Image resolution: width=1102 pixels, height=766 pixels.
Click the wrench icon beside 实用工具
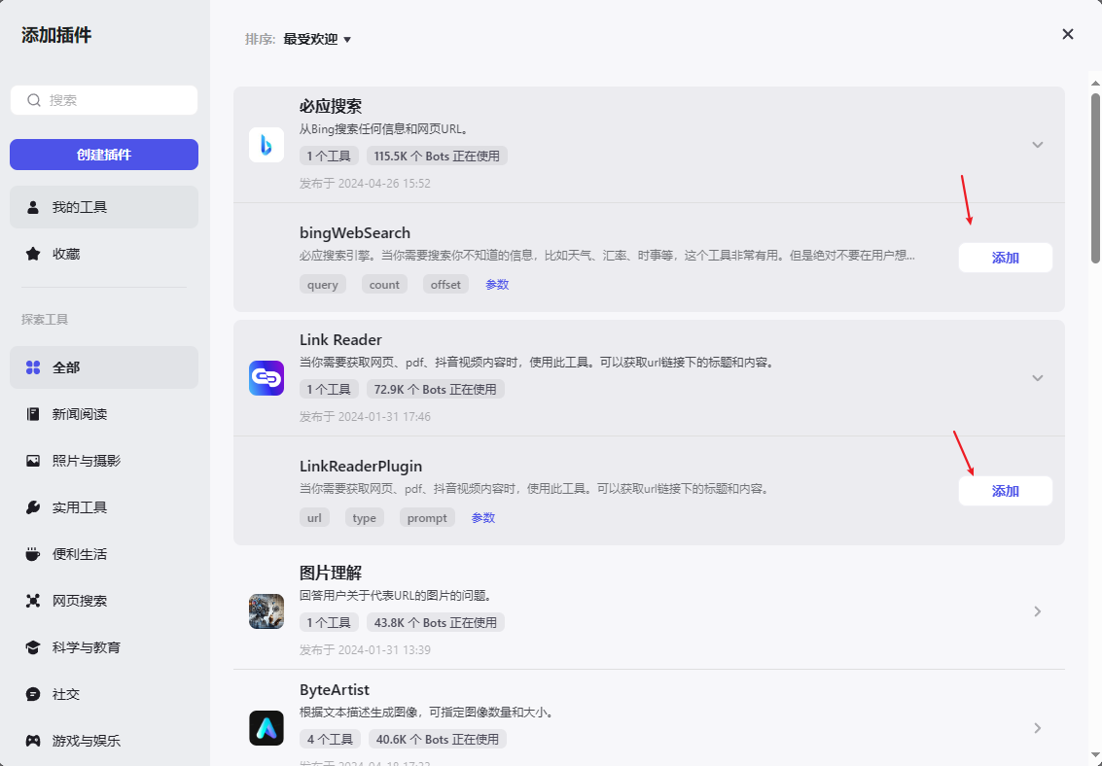pos(33,507)
